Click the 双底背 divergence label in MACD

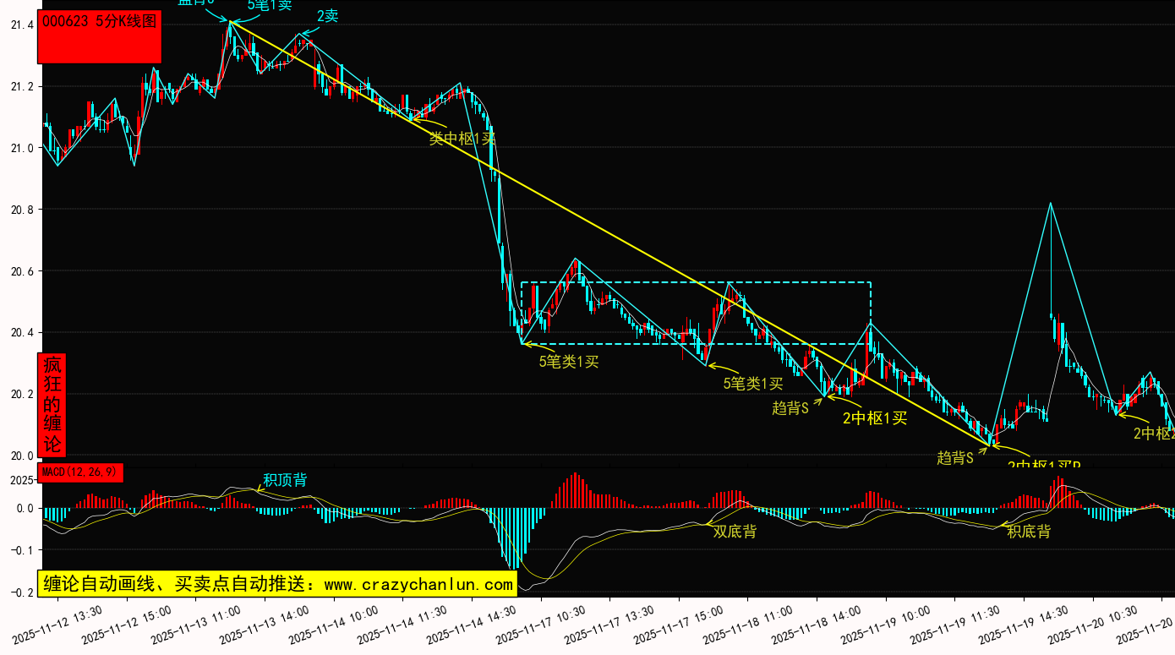(x=735, y=531)
